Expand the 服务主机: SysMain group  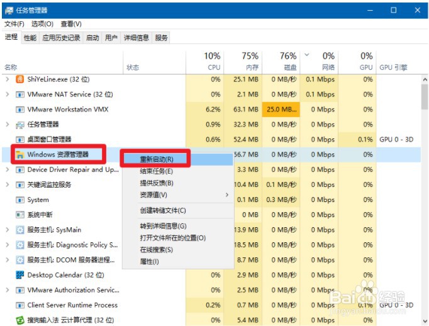(8, 230)
